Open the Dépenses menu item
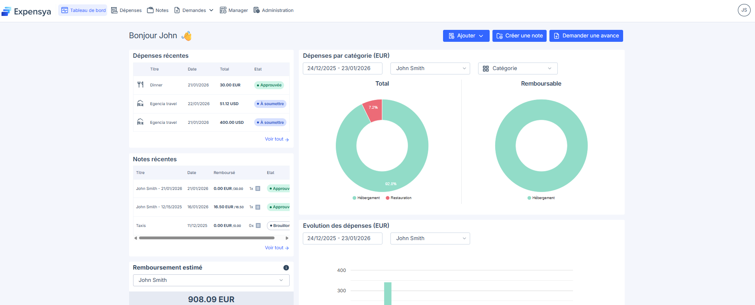This screenshot has width=755, height=305. (126, 10)
